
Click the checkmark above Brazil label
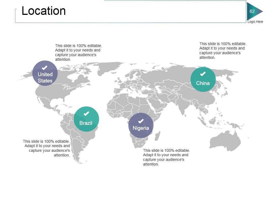[x=86, y=114]
